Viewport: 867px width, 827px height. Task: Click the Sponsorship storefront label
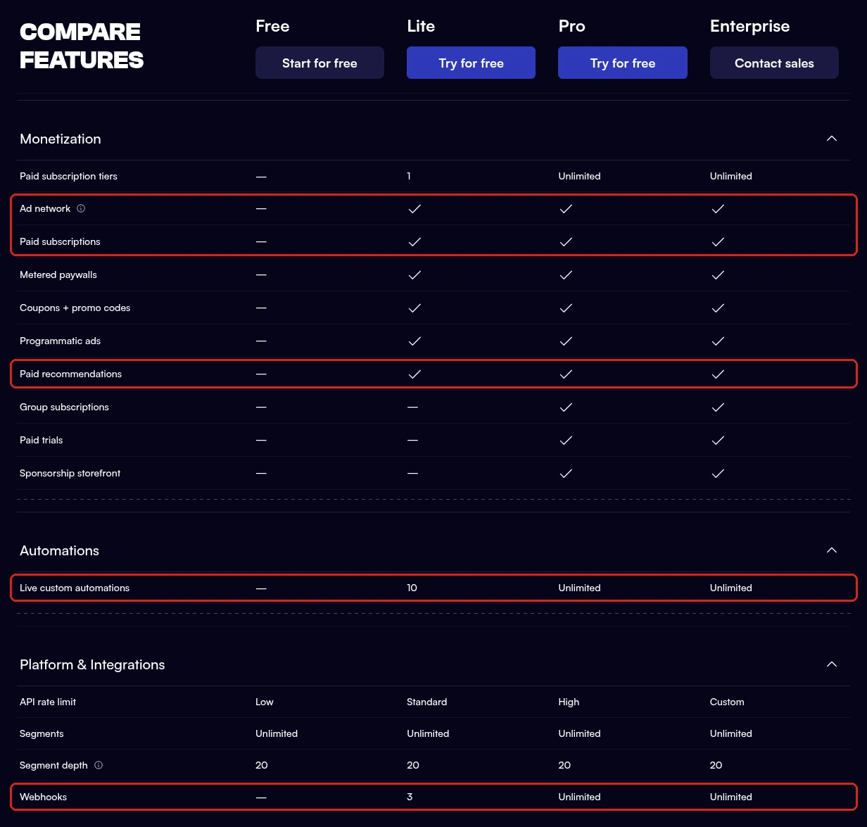pos(70,473)
